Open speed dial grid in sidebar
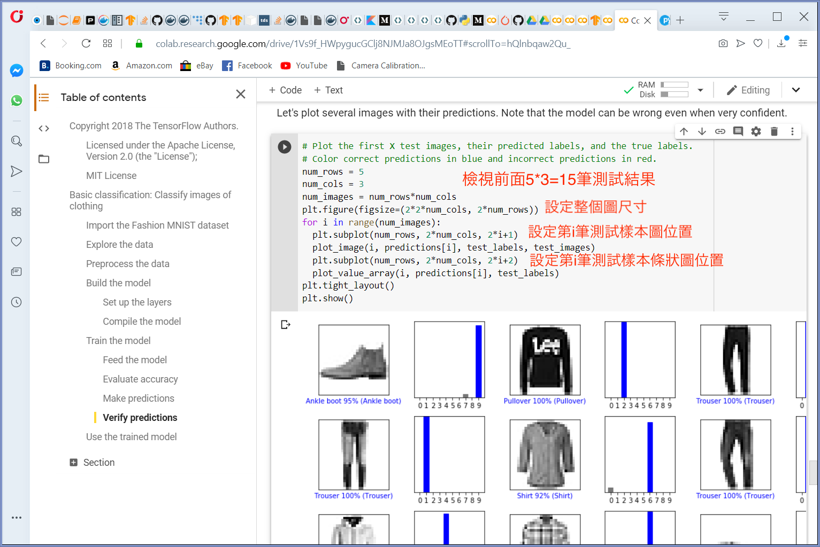 [x=17, y=212]
